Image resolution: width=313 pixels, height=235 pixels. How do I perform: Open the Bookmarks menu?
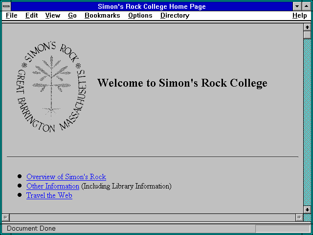coord(102,16)
